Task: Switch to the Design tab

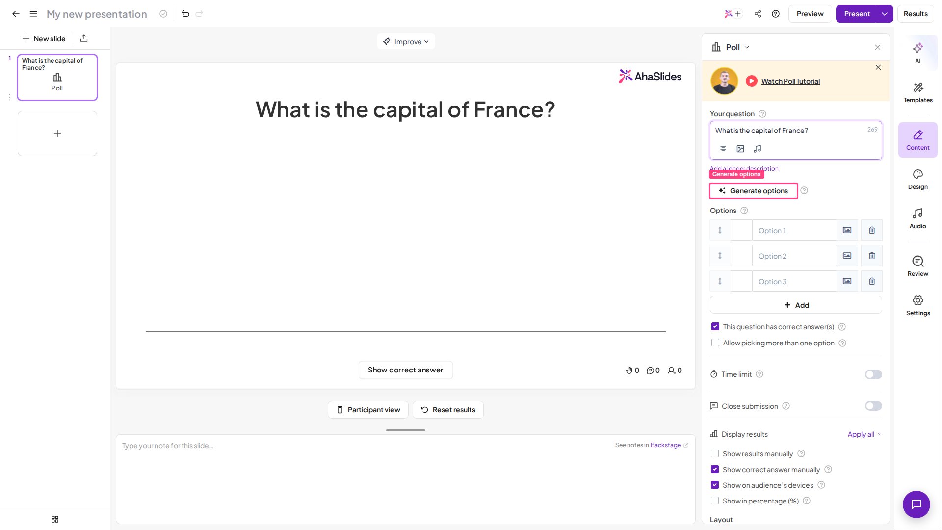Action: (918, 179)
